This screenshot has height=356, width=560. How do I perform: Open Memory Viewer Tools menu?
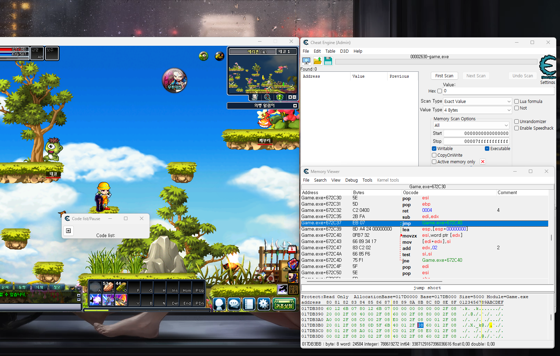(x=367, y=180)
